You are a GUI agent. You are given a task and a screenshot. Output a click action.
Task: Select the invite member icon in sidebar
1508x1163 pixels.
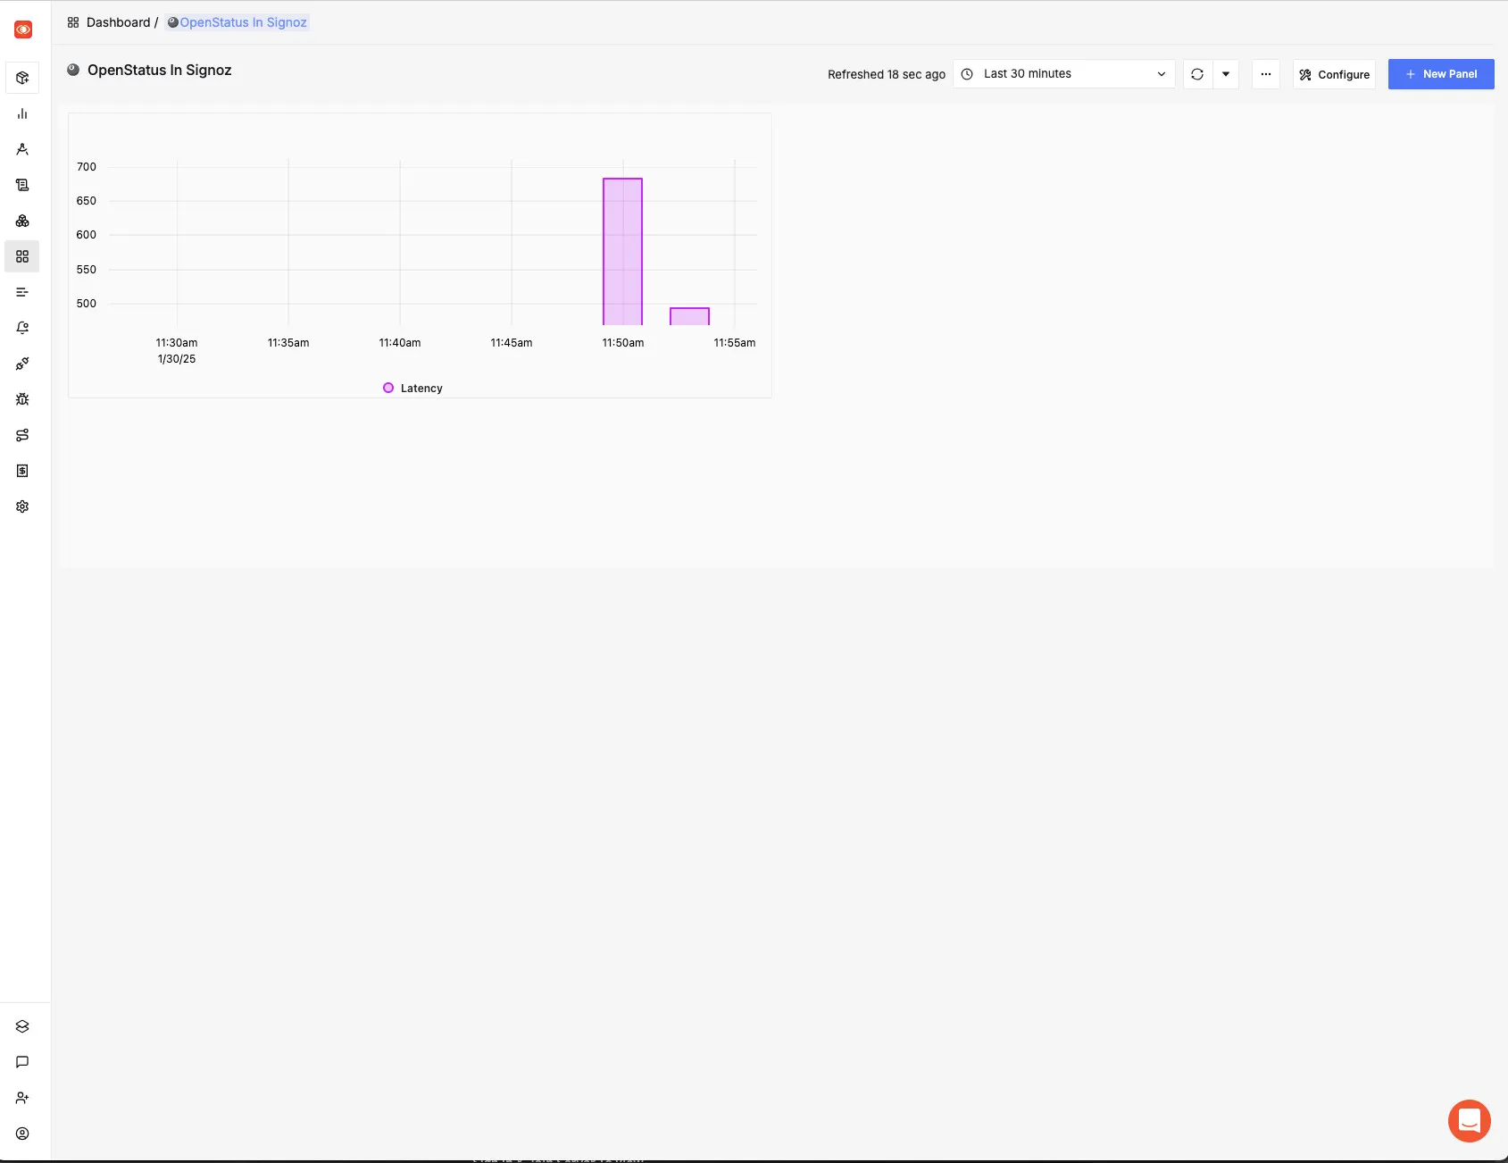click(23, 1098)
